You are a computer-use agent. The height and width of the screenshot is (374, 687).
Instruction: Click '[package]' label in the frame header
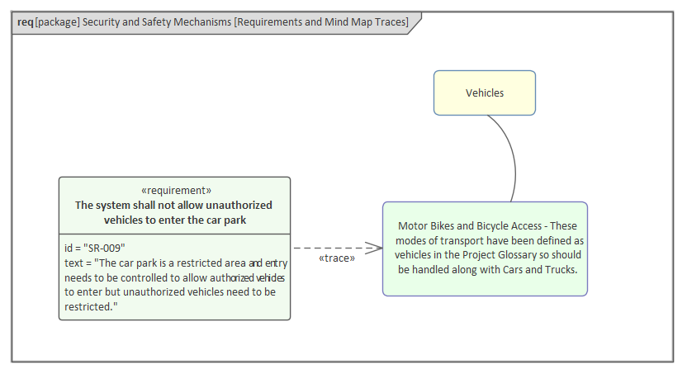(58, 21)
